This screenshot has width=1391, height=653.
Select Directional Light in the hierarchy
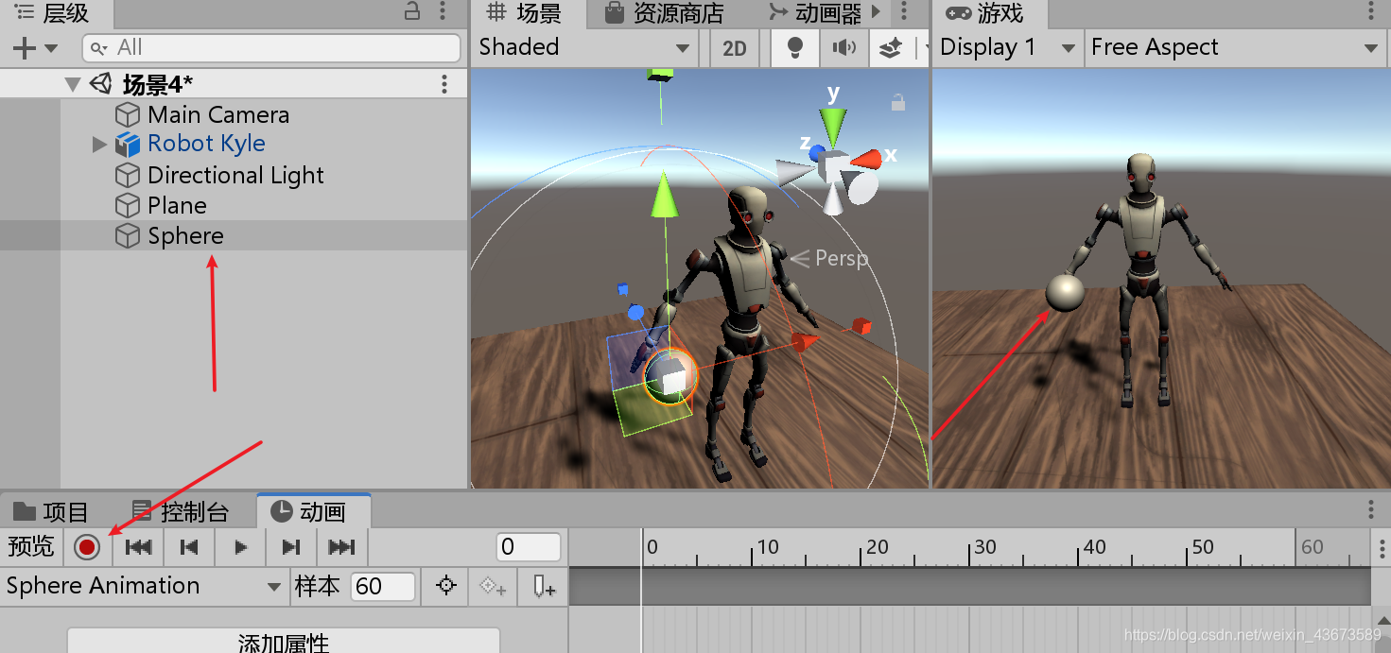(234, 175)
